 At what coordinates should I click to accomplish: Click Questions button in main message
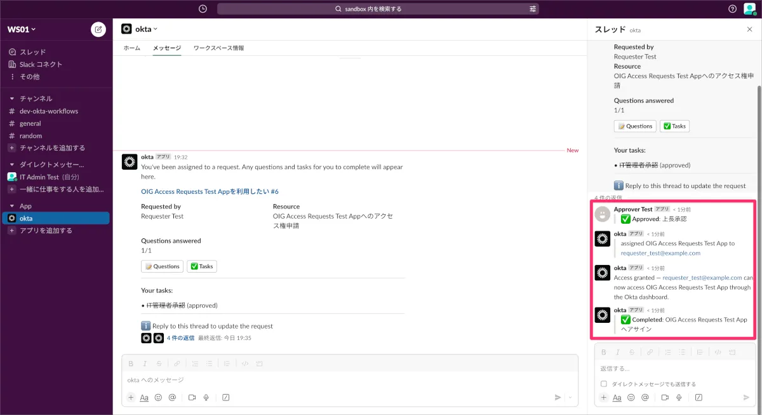tap(162, 266)
